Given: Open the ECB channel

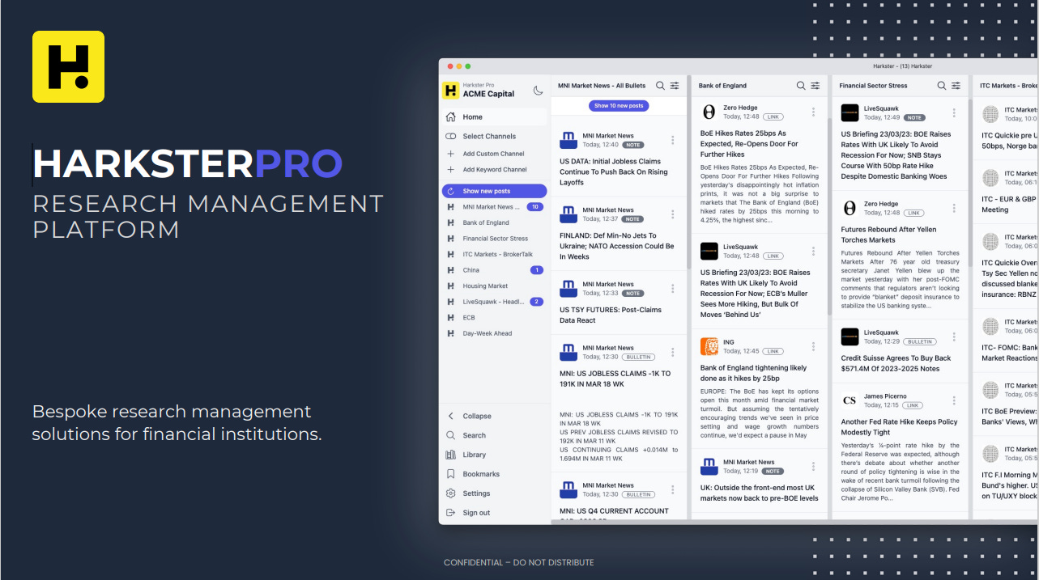Looking at the screenshot, I should coord(495,317).
